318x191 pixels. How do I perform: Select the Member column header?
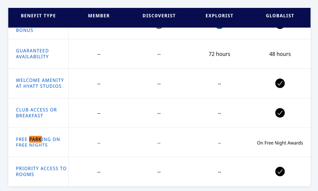pyautogui.click(x=99, y=16)
